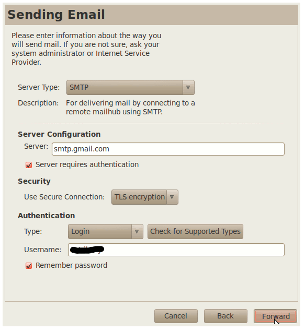Go Back to the previous step
The height and width of the screenshot is (331, 305).
tap(225, 316)
